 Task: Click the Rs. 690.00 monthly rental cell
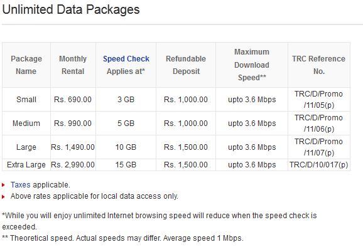coord(73,100)
